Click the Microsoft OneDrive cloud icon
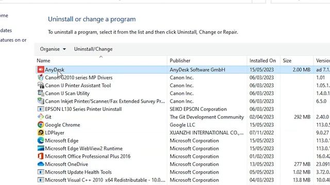The width and height of the screenshot is (330, 185). point(41,164)
